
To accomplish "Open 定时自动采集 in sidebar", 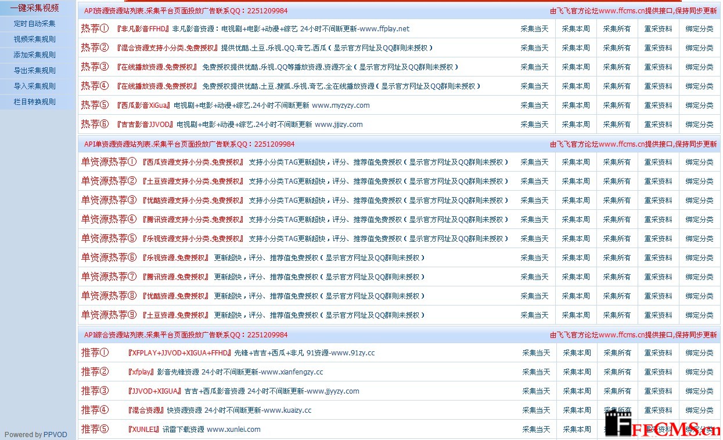I will click(x=35, y=24).
